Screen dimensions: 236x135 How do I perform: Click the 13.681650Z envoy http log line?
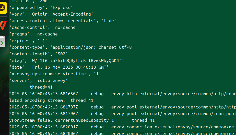point(123,94)
